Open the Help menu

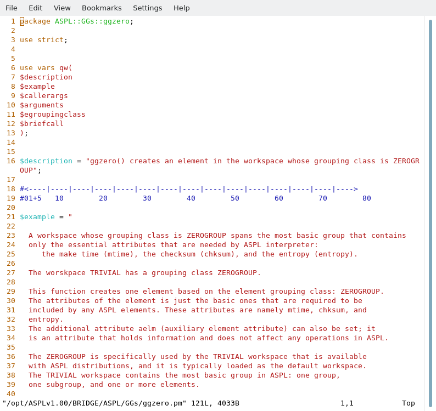tap(181, 8)
